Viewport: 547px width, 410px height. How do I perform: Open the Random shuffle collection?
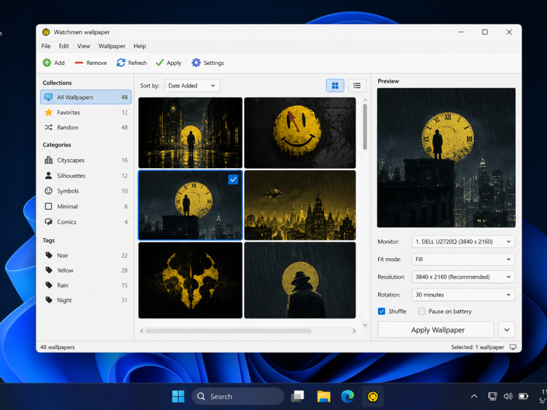pyautogui.click(x=86, y=127)
